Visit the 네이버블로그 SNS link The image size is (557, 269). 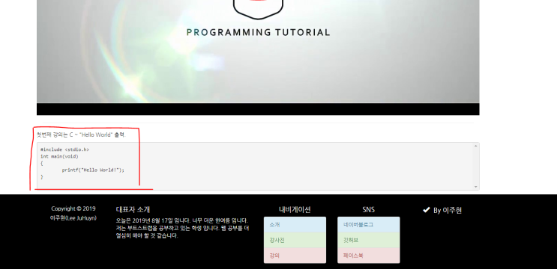coord(368,224)
